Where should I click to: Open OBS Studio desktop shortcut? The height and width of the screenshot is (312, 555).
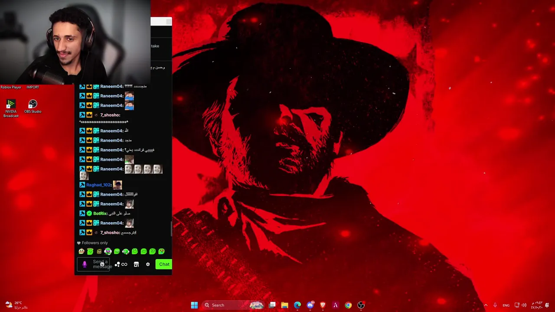[33, 107]
